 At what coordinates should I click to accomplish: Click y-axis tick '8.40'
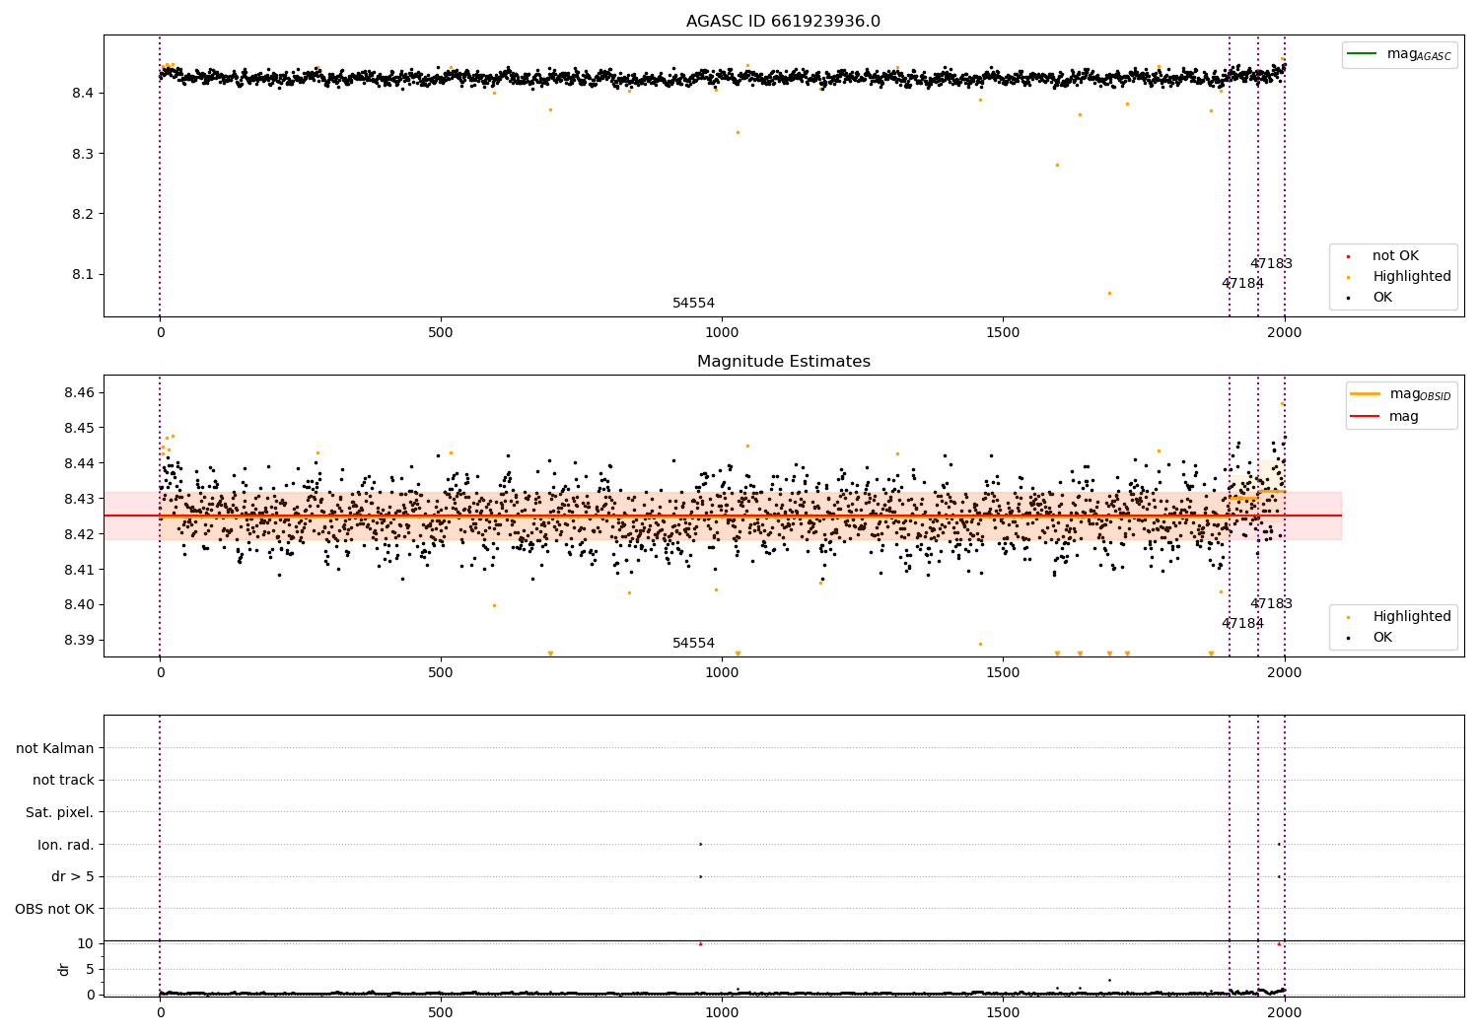click(79, 604)
